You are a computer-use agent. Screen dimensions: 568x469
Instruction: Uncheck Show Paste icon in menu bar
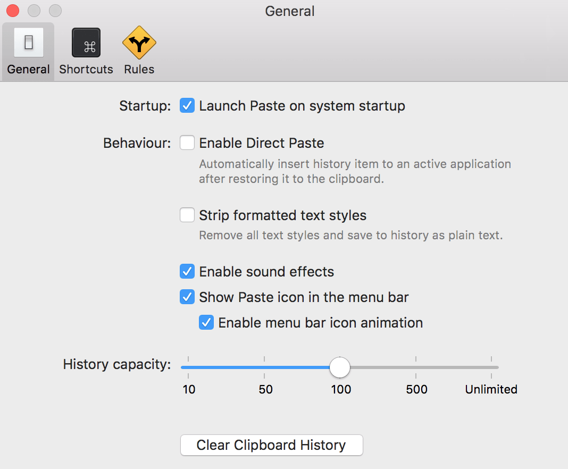pyautogui.click(x=187, y=297)
